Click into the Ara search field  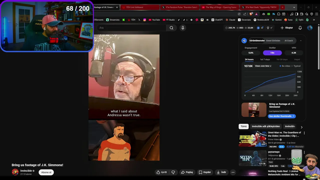pyautogui.click(x=131, y=28)
